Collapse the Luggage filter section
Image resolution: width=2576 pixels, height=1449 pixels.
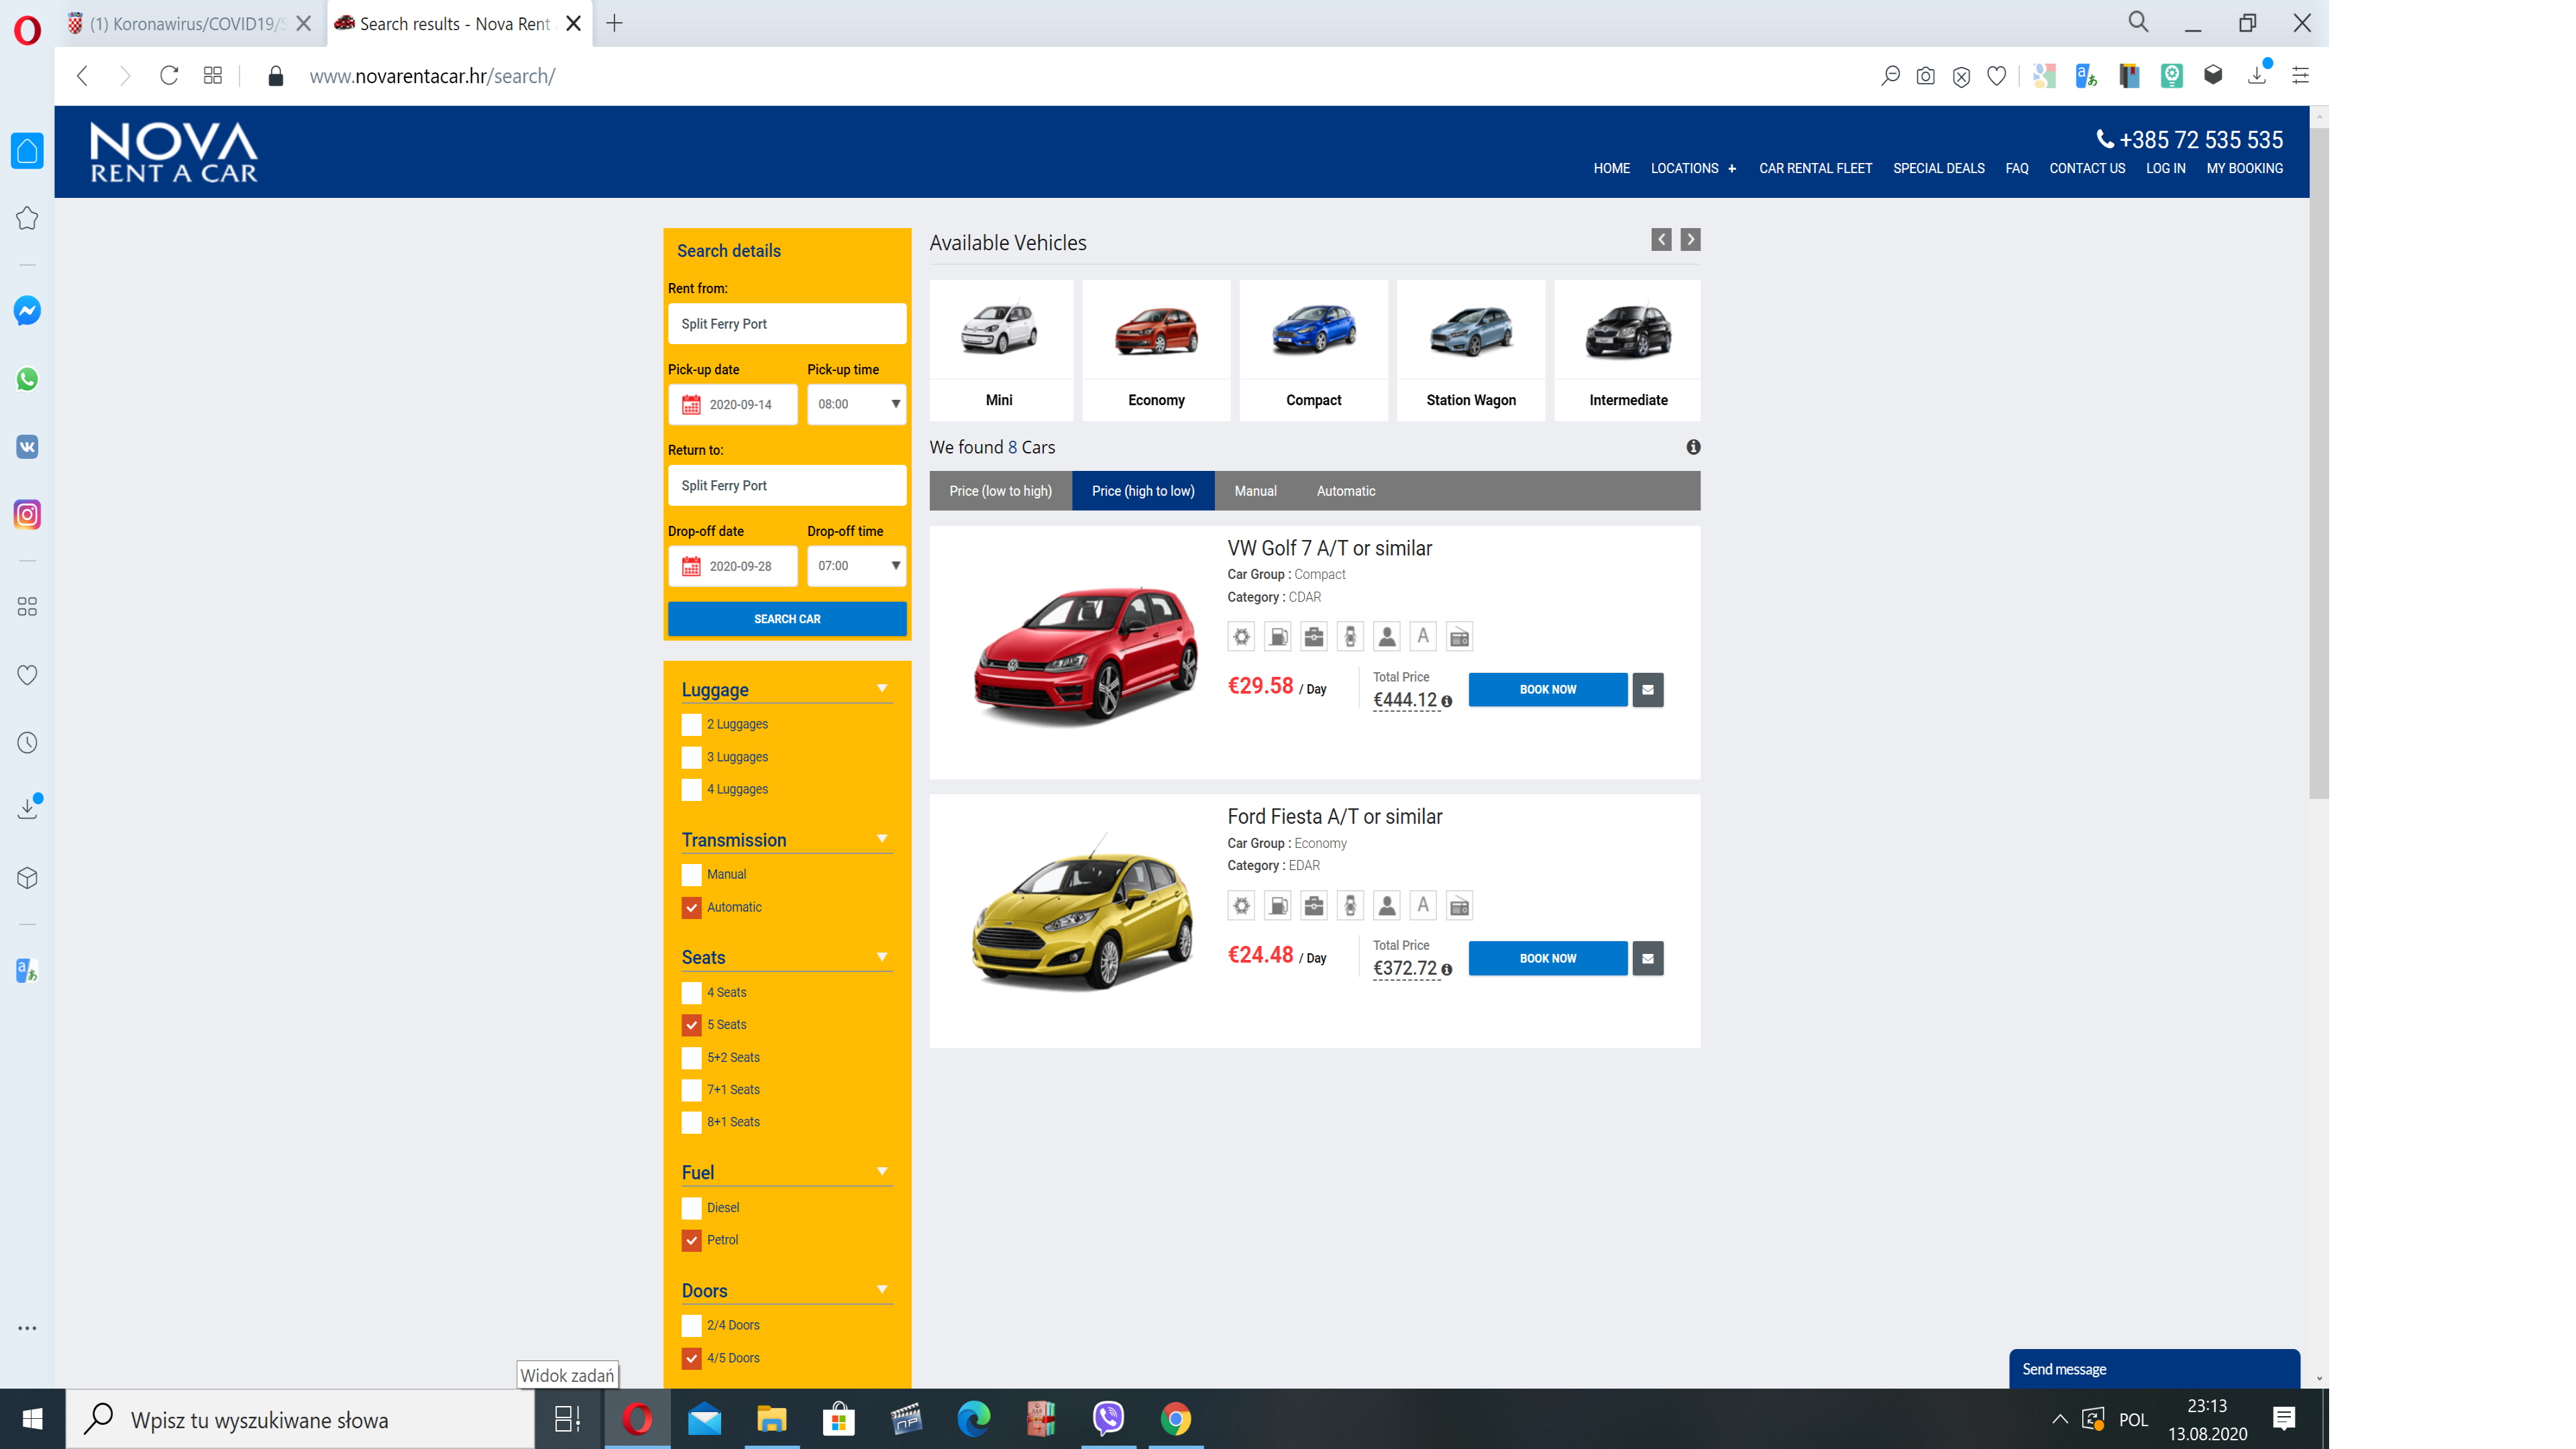pyautogui.click(x=881, y=689)
